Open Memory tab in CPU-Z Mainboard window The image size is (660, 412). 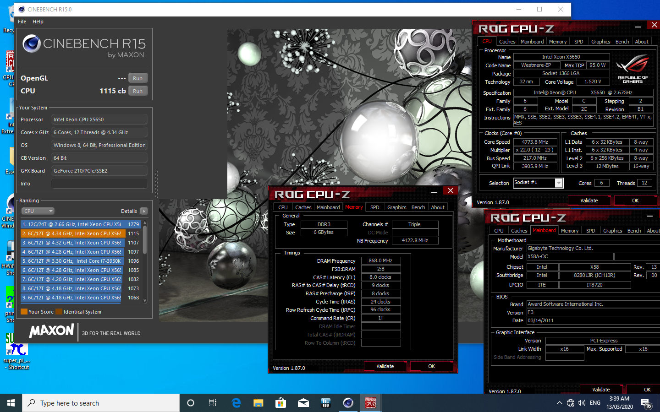[570, 231]
